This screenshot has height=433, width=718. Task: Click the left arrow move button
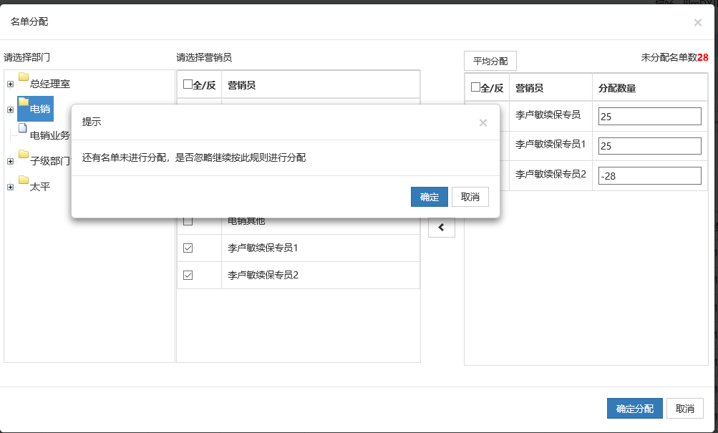point(441,228)
